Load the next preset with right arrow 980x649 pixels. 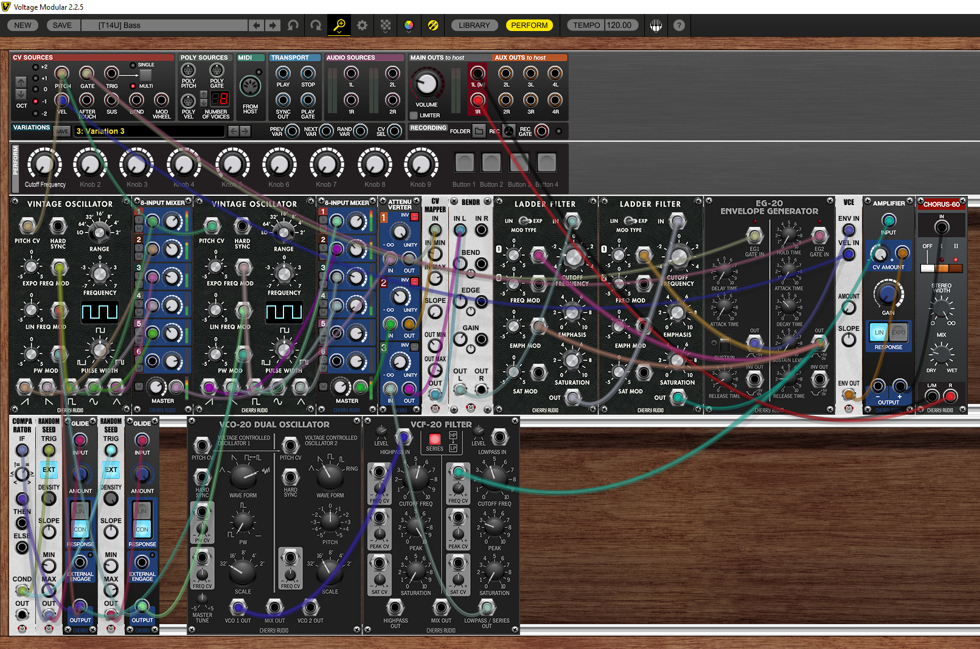click(273, 25)
